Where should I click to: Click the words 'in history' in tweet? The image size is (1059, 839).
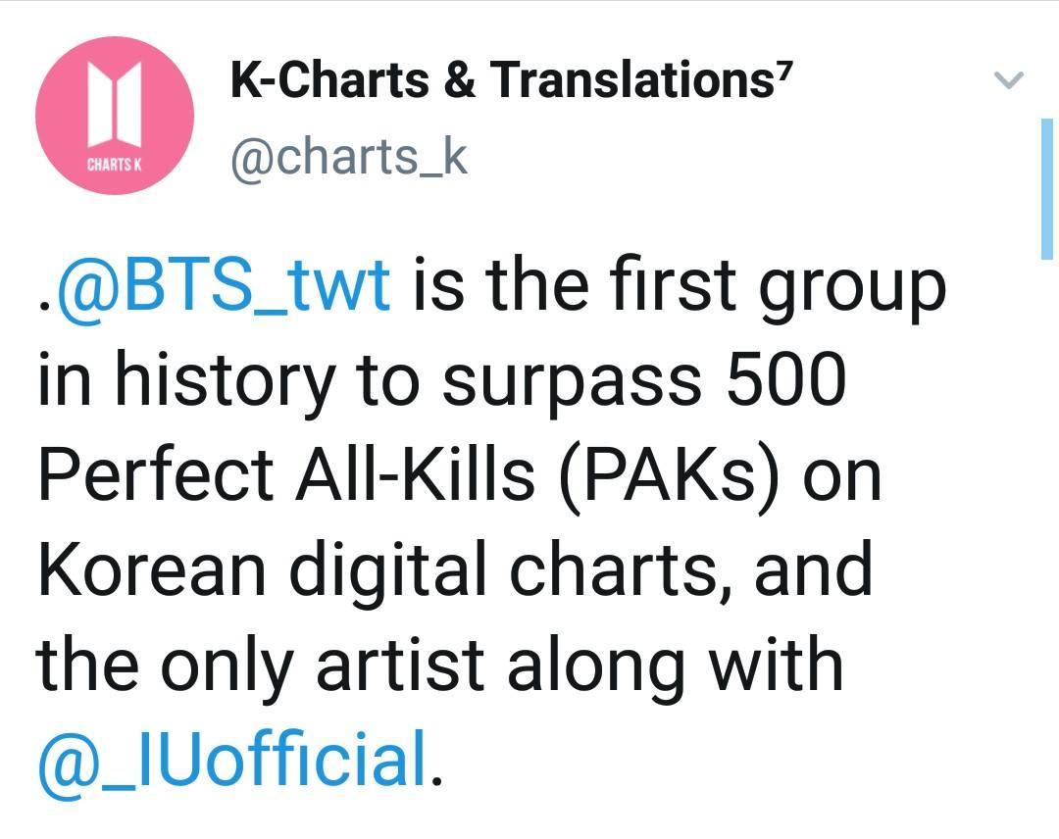pyautogui.click(x=186, y=382)
